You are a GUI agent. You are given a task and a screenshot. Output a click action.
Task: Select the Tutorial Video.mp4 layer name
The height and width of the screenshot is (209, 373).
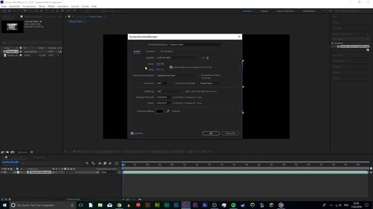[x=40, y=172]
